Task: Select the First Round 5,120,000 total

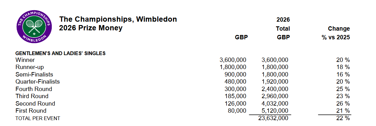Action: coord(275,111)
